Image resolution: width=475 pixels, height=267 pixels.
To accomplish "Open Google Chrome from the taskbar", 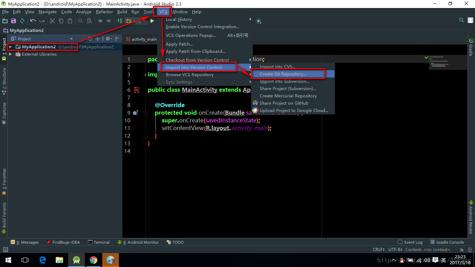I will pyautogui.click(x=93, y=260).
